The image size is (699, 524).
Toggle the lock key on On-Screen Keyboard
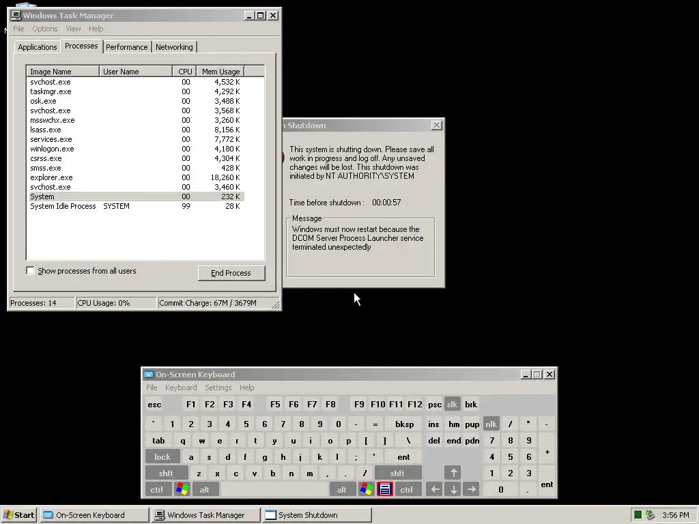162,456
